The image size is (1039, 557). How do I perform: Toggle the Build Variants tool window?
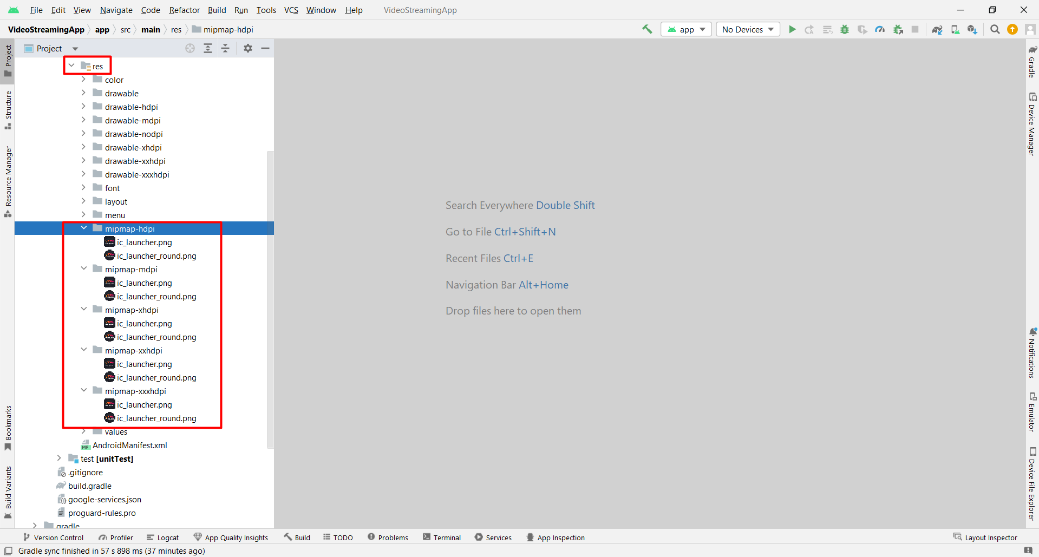[8, 492]
